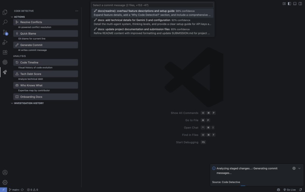The height and width of the screenshot is (192, 305).
Task: Click the synchronize changes icon in status bar
Action: point(22,190)
